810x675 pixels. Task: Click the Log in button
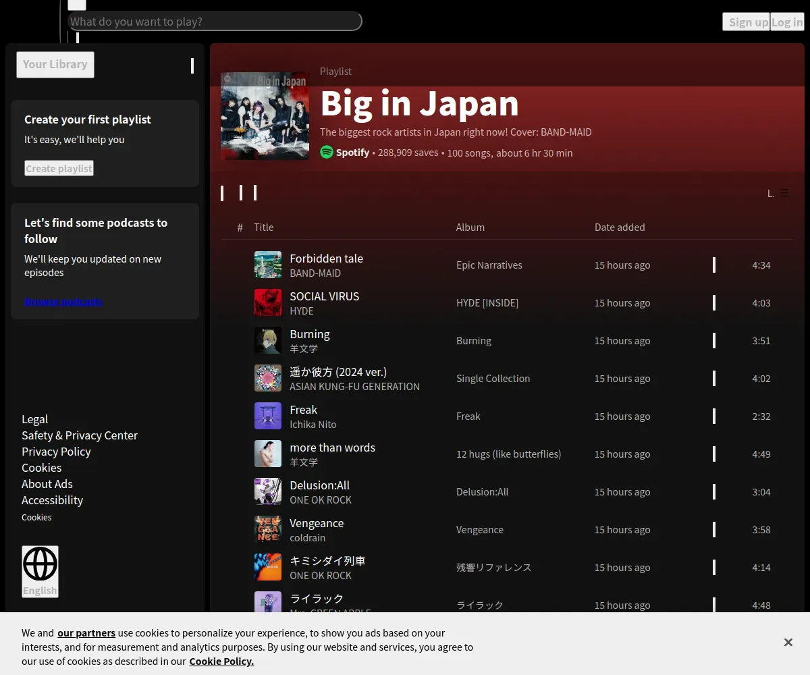[x=787, y=22]
